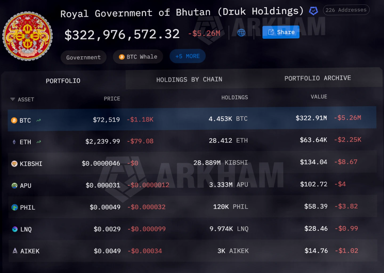Viewport: 384px width, 273px height.
Task: Click the APU token icon
Action: click(15, 186)
